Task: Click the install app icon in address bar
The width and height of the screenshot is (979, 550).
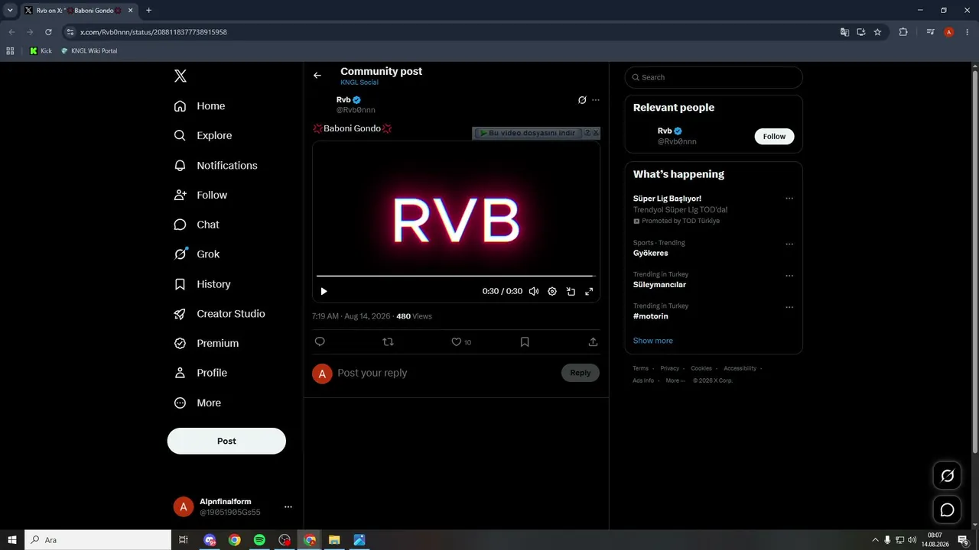Action: point(861,32)
